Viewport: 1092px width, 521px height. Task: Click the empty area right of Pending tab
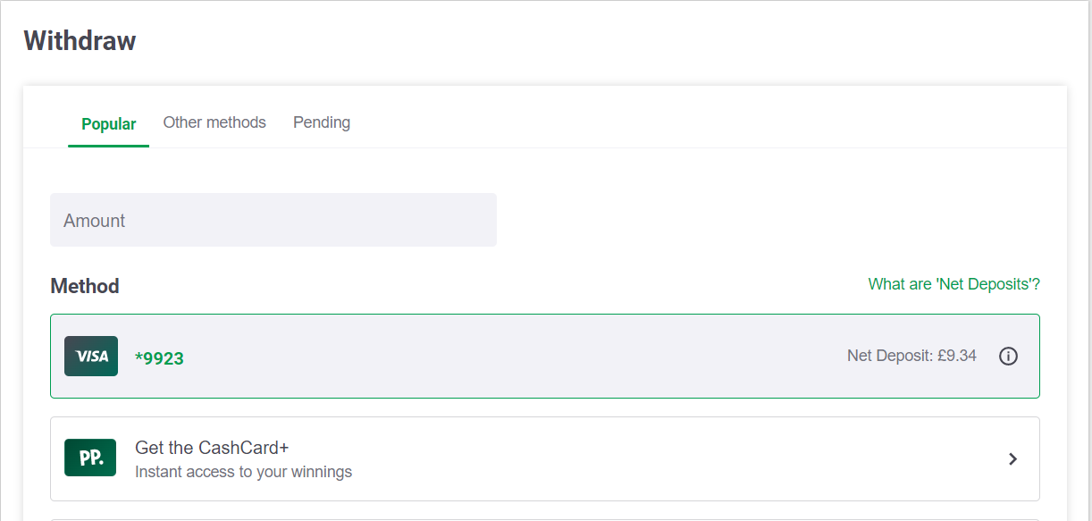706,122
